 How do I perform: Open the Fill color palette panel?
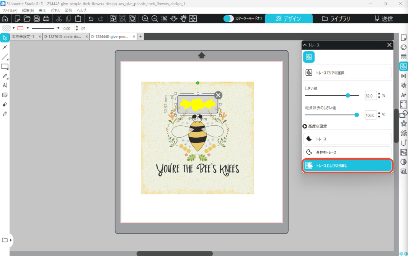403,47
